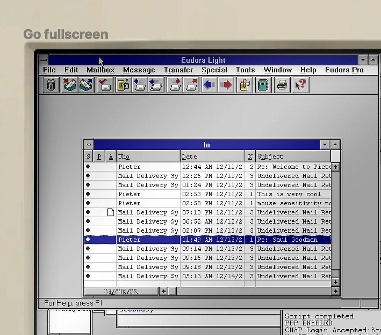
Task: Click the Print toolbar icon
Action: [x=282, y=85]
